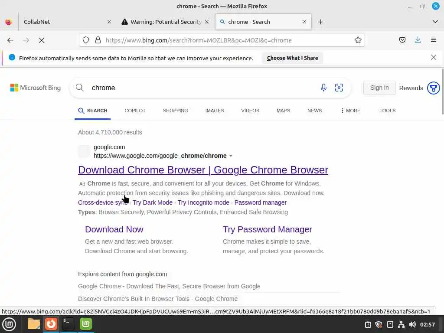Open Download Chrome Browser result link

[203, 170]
